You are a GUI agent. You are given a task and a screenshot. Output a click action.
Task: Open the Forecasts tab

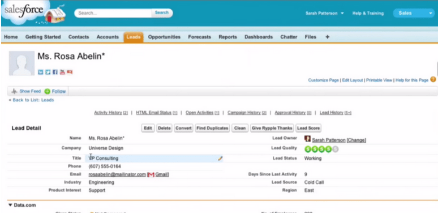pos(199,37)
